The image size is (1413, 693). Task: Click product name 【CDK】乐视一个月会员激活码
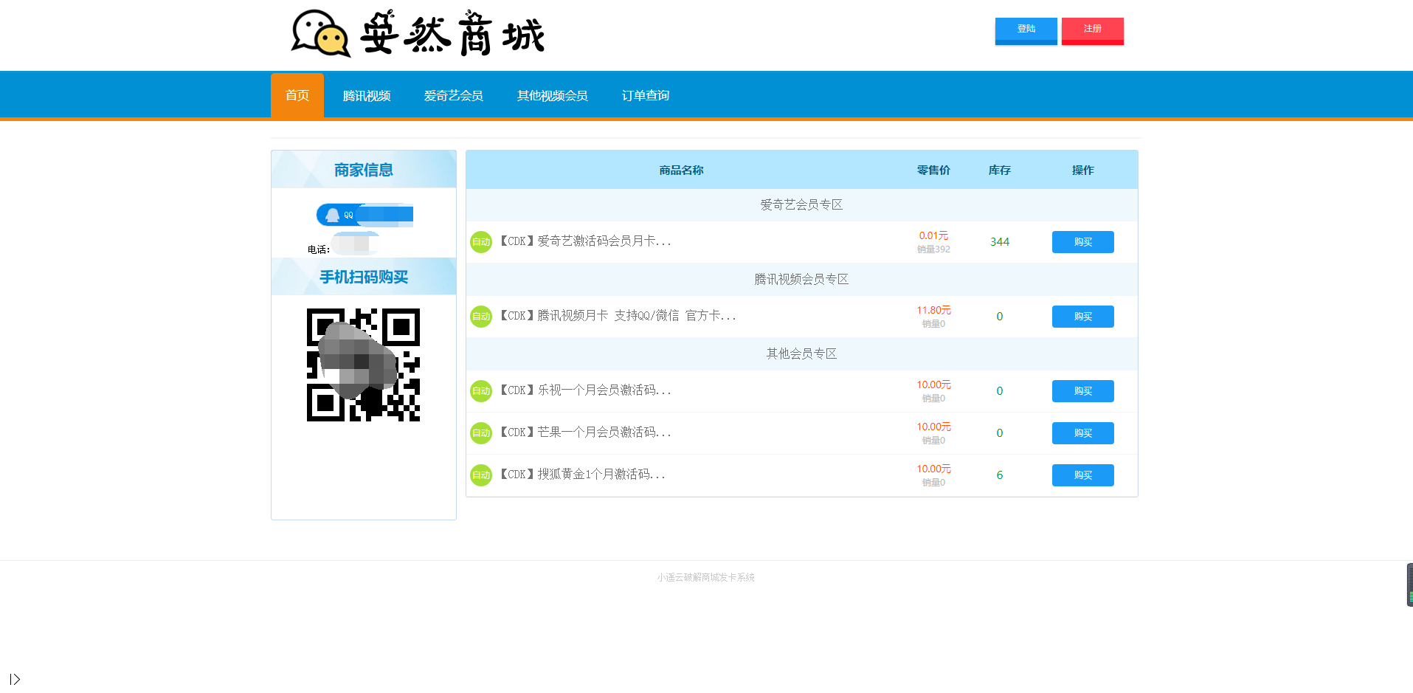click(585, 390)
